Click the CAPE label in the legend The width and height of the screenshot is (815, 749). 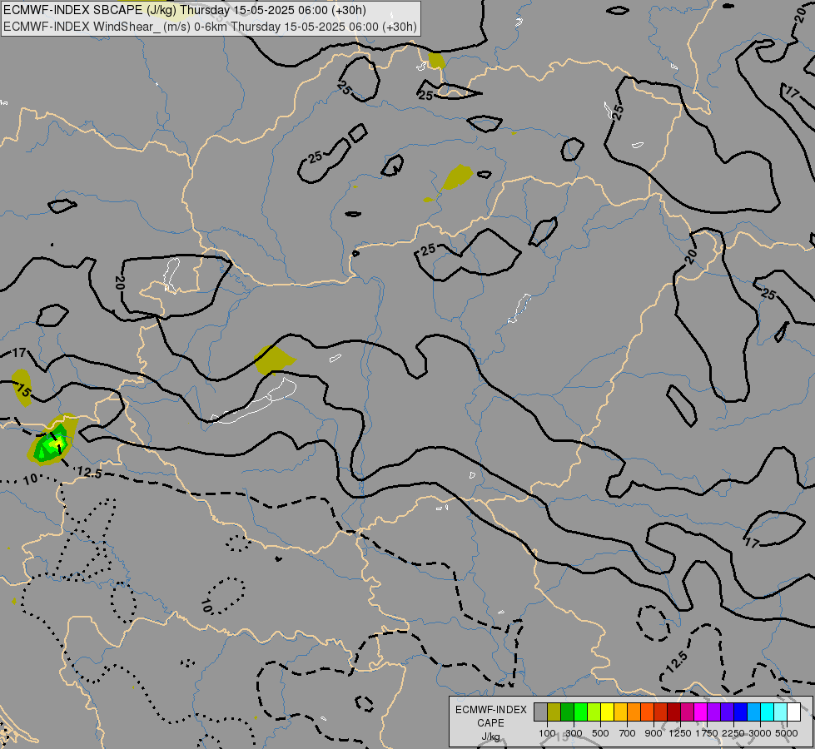(x=490, y=723)
